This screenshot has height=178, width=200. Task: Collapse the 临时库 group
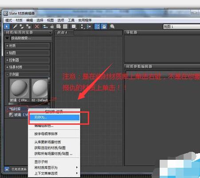coord(17,109)
